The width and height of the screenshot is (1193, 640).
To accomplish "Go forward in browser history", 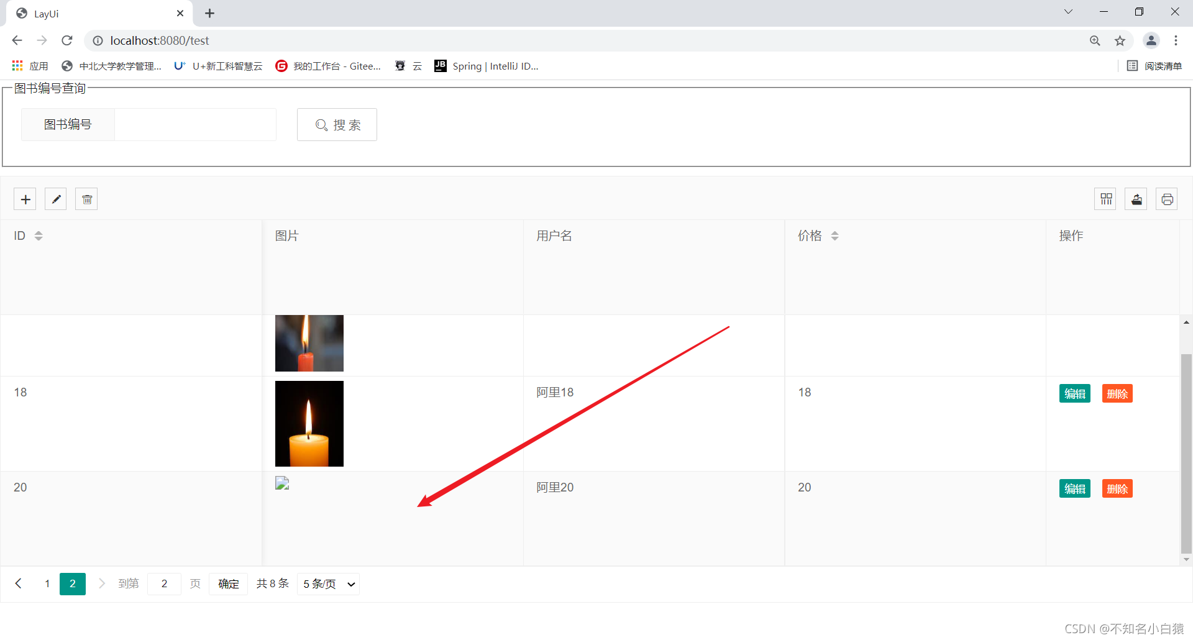I will click(42, 40).
